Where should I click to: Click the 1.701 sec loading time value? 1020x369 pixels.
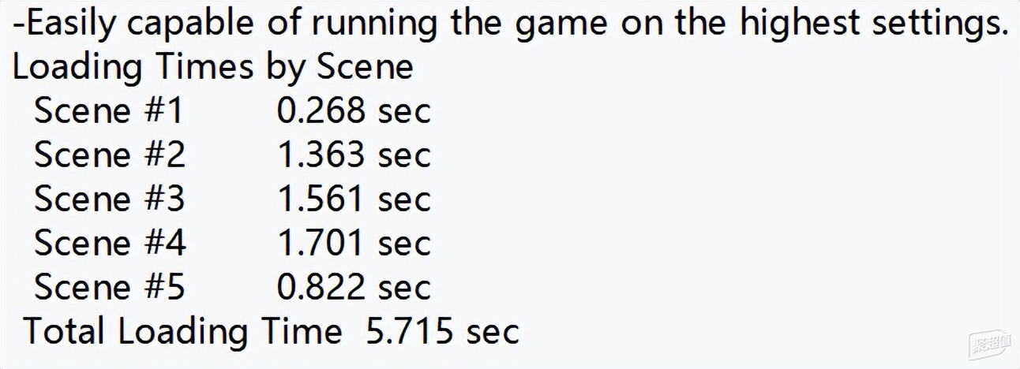coord(354,243)
